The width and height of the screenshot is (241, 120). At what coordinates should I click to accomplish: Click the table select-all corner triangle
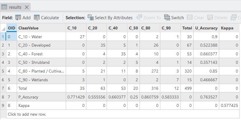(3, 28)
